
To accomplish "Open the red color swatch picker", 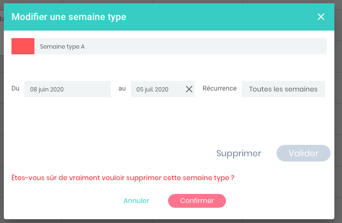I will [23, 46].
